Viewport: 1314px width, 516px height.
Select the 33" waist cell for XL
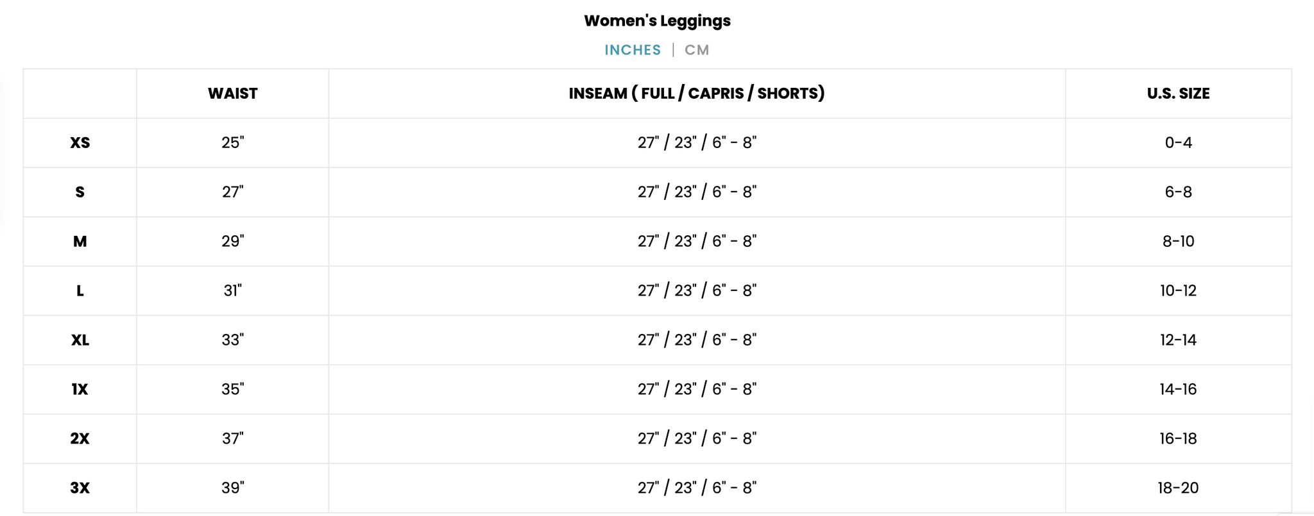click(233, 340)
